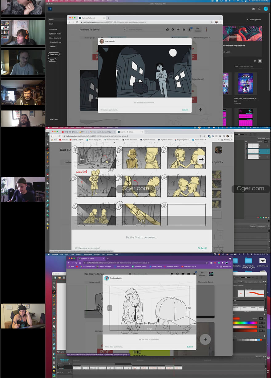Submit comment on mattsweda's post
Screen dimensions: 271x378
185,110
